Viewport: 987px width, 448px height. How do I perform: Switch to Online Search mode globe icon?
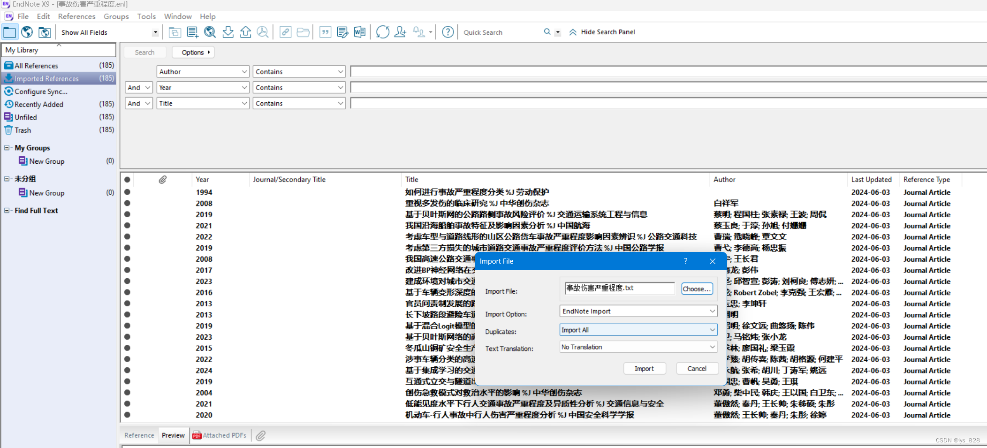point(27,32)
